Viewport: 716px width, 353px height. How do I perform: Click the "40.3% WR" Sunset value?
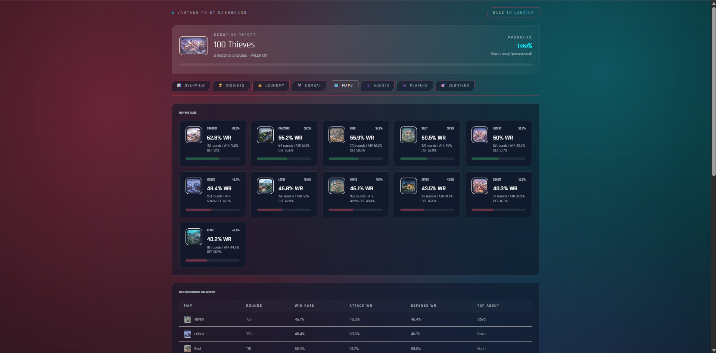[505, 188]
